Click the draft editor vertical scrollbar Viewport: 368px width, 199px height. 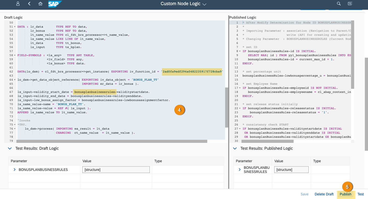click(x=226, y=107)
